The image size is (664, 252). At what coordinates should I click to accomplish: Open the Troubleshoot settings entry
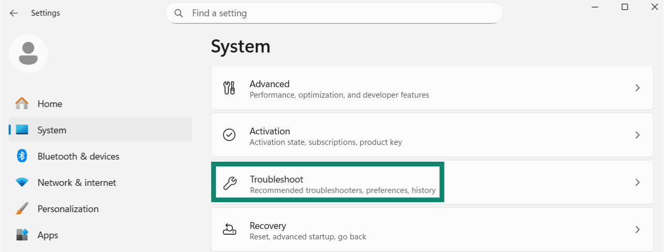[x=432, y=182]
